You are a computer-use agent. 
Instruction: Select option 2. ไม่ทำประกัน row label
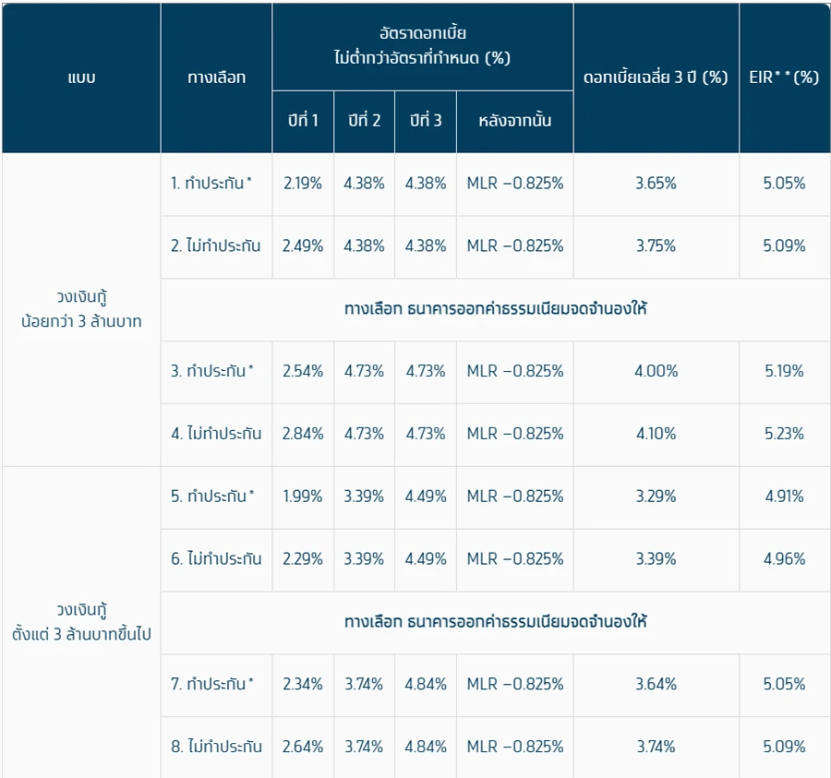216,246
